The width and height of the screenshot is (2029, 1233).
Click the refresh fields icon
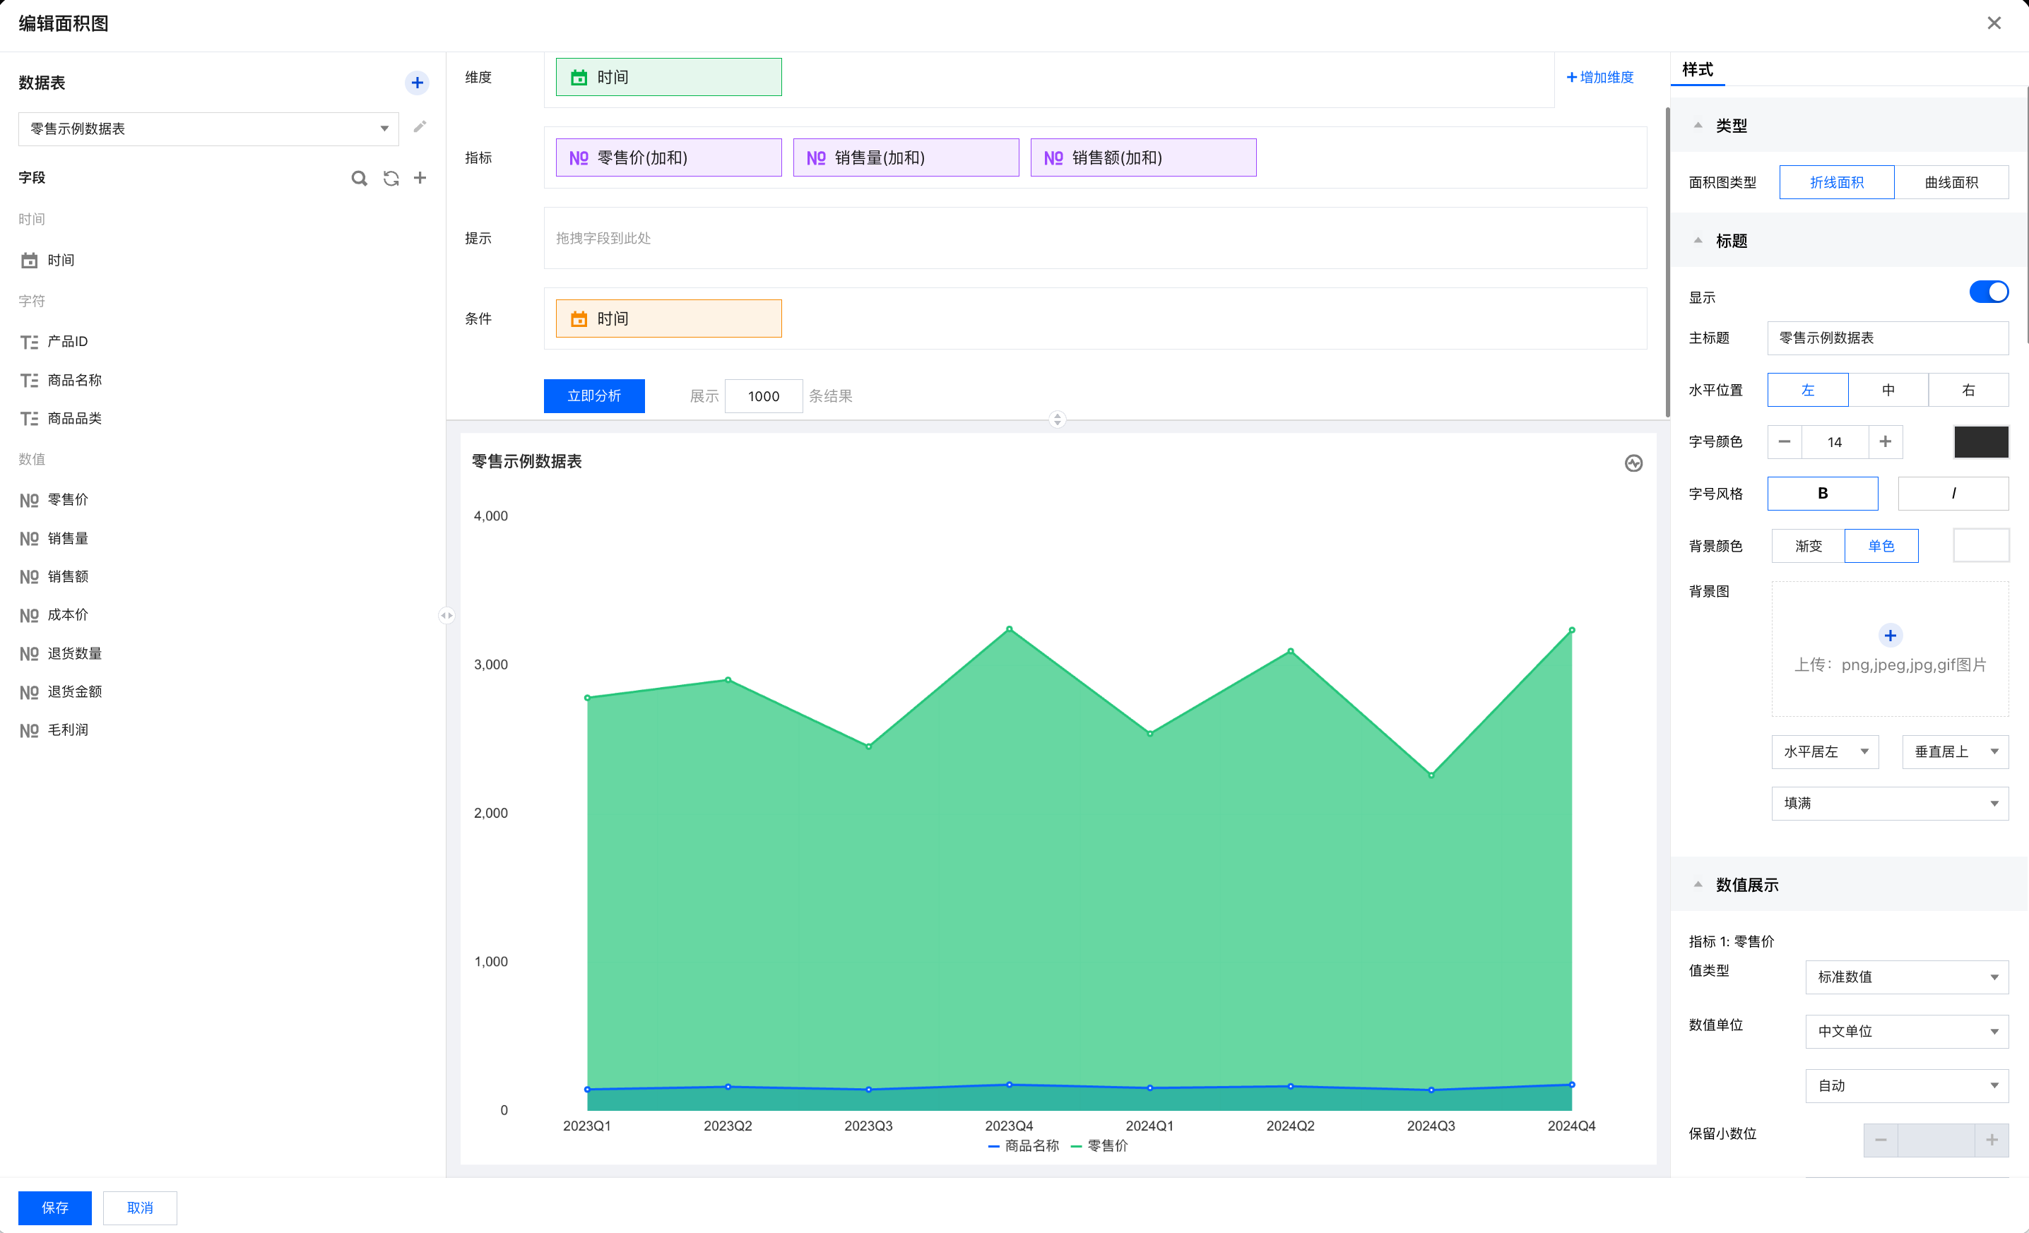[x=391, y=178]
